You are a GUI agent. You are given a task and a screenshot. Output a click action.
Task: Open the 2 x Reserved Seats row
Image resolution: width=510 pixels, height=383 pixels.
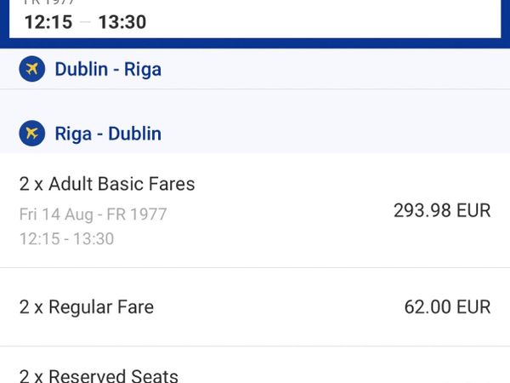[x=255, y=365]
